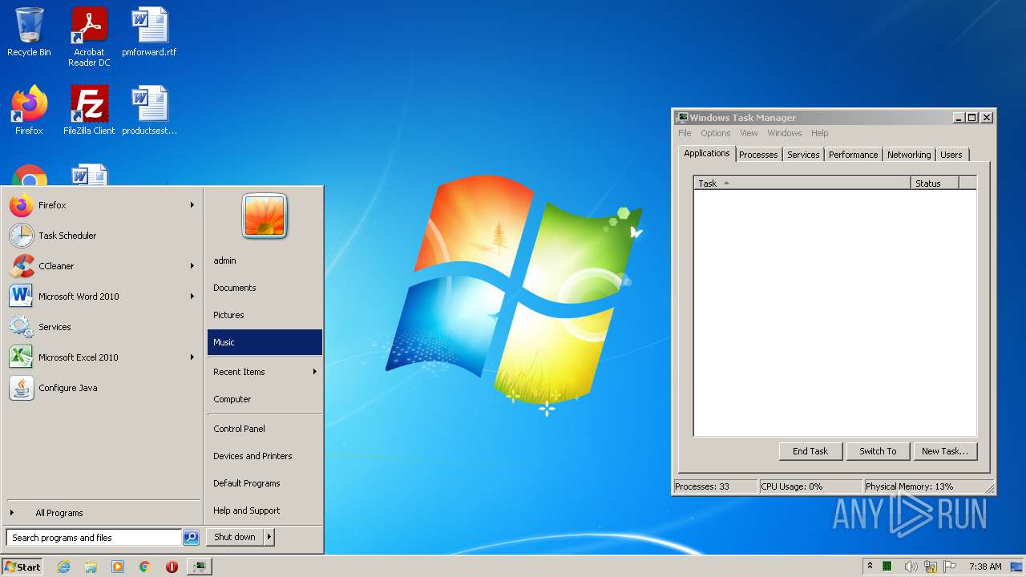Click search magnifier icon in Start menu
The height and width of the screenshot is (577, 1026).
[x=191, y=538]
